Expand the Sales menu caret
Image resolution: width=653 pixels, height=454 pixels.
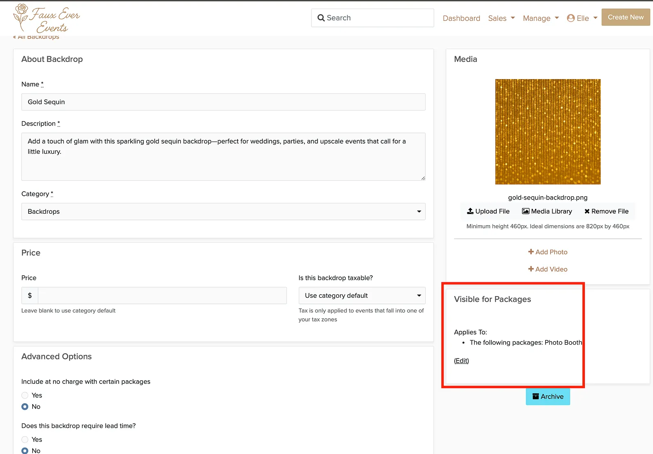513,18
